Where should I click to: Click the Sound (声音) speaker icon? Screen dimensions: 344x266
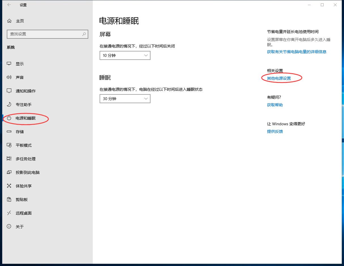[x=9, y=77]
